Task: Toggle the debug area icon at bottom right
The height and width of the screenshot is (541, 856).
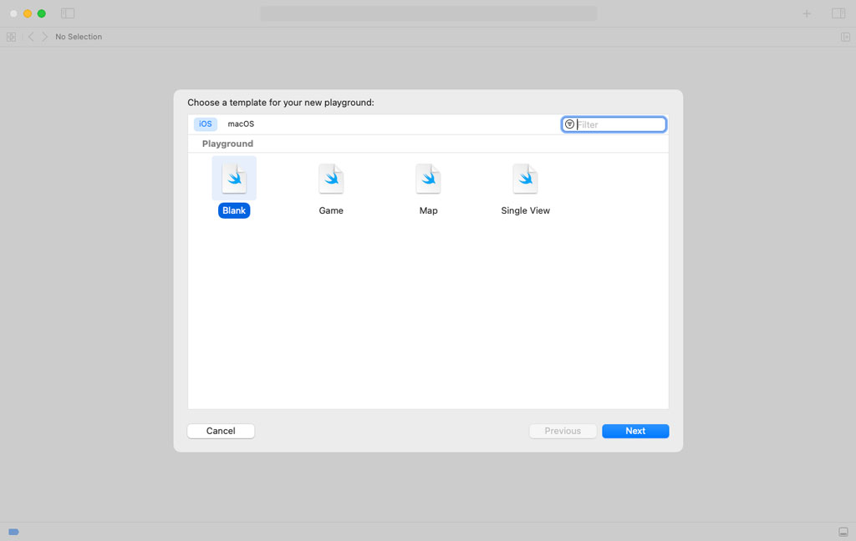Action: [x=843, y=532]
